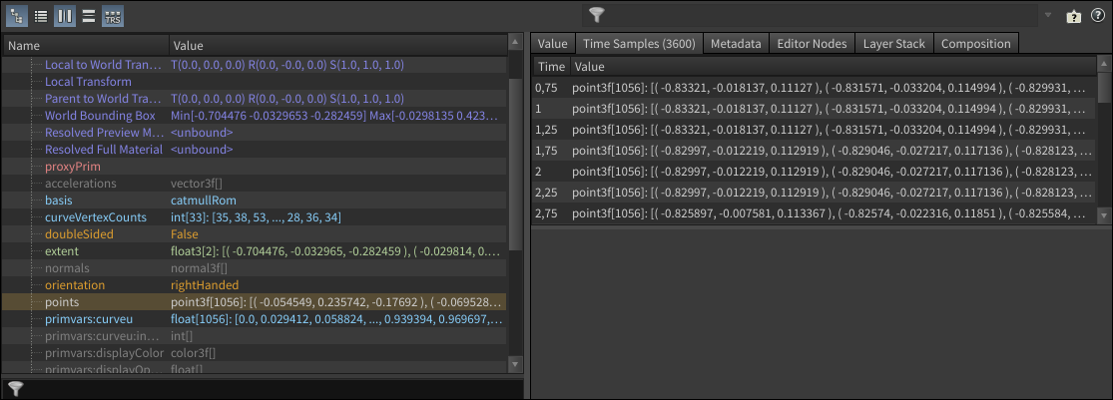Switch to the Value tab

click(x=552, y=44)
